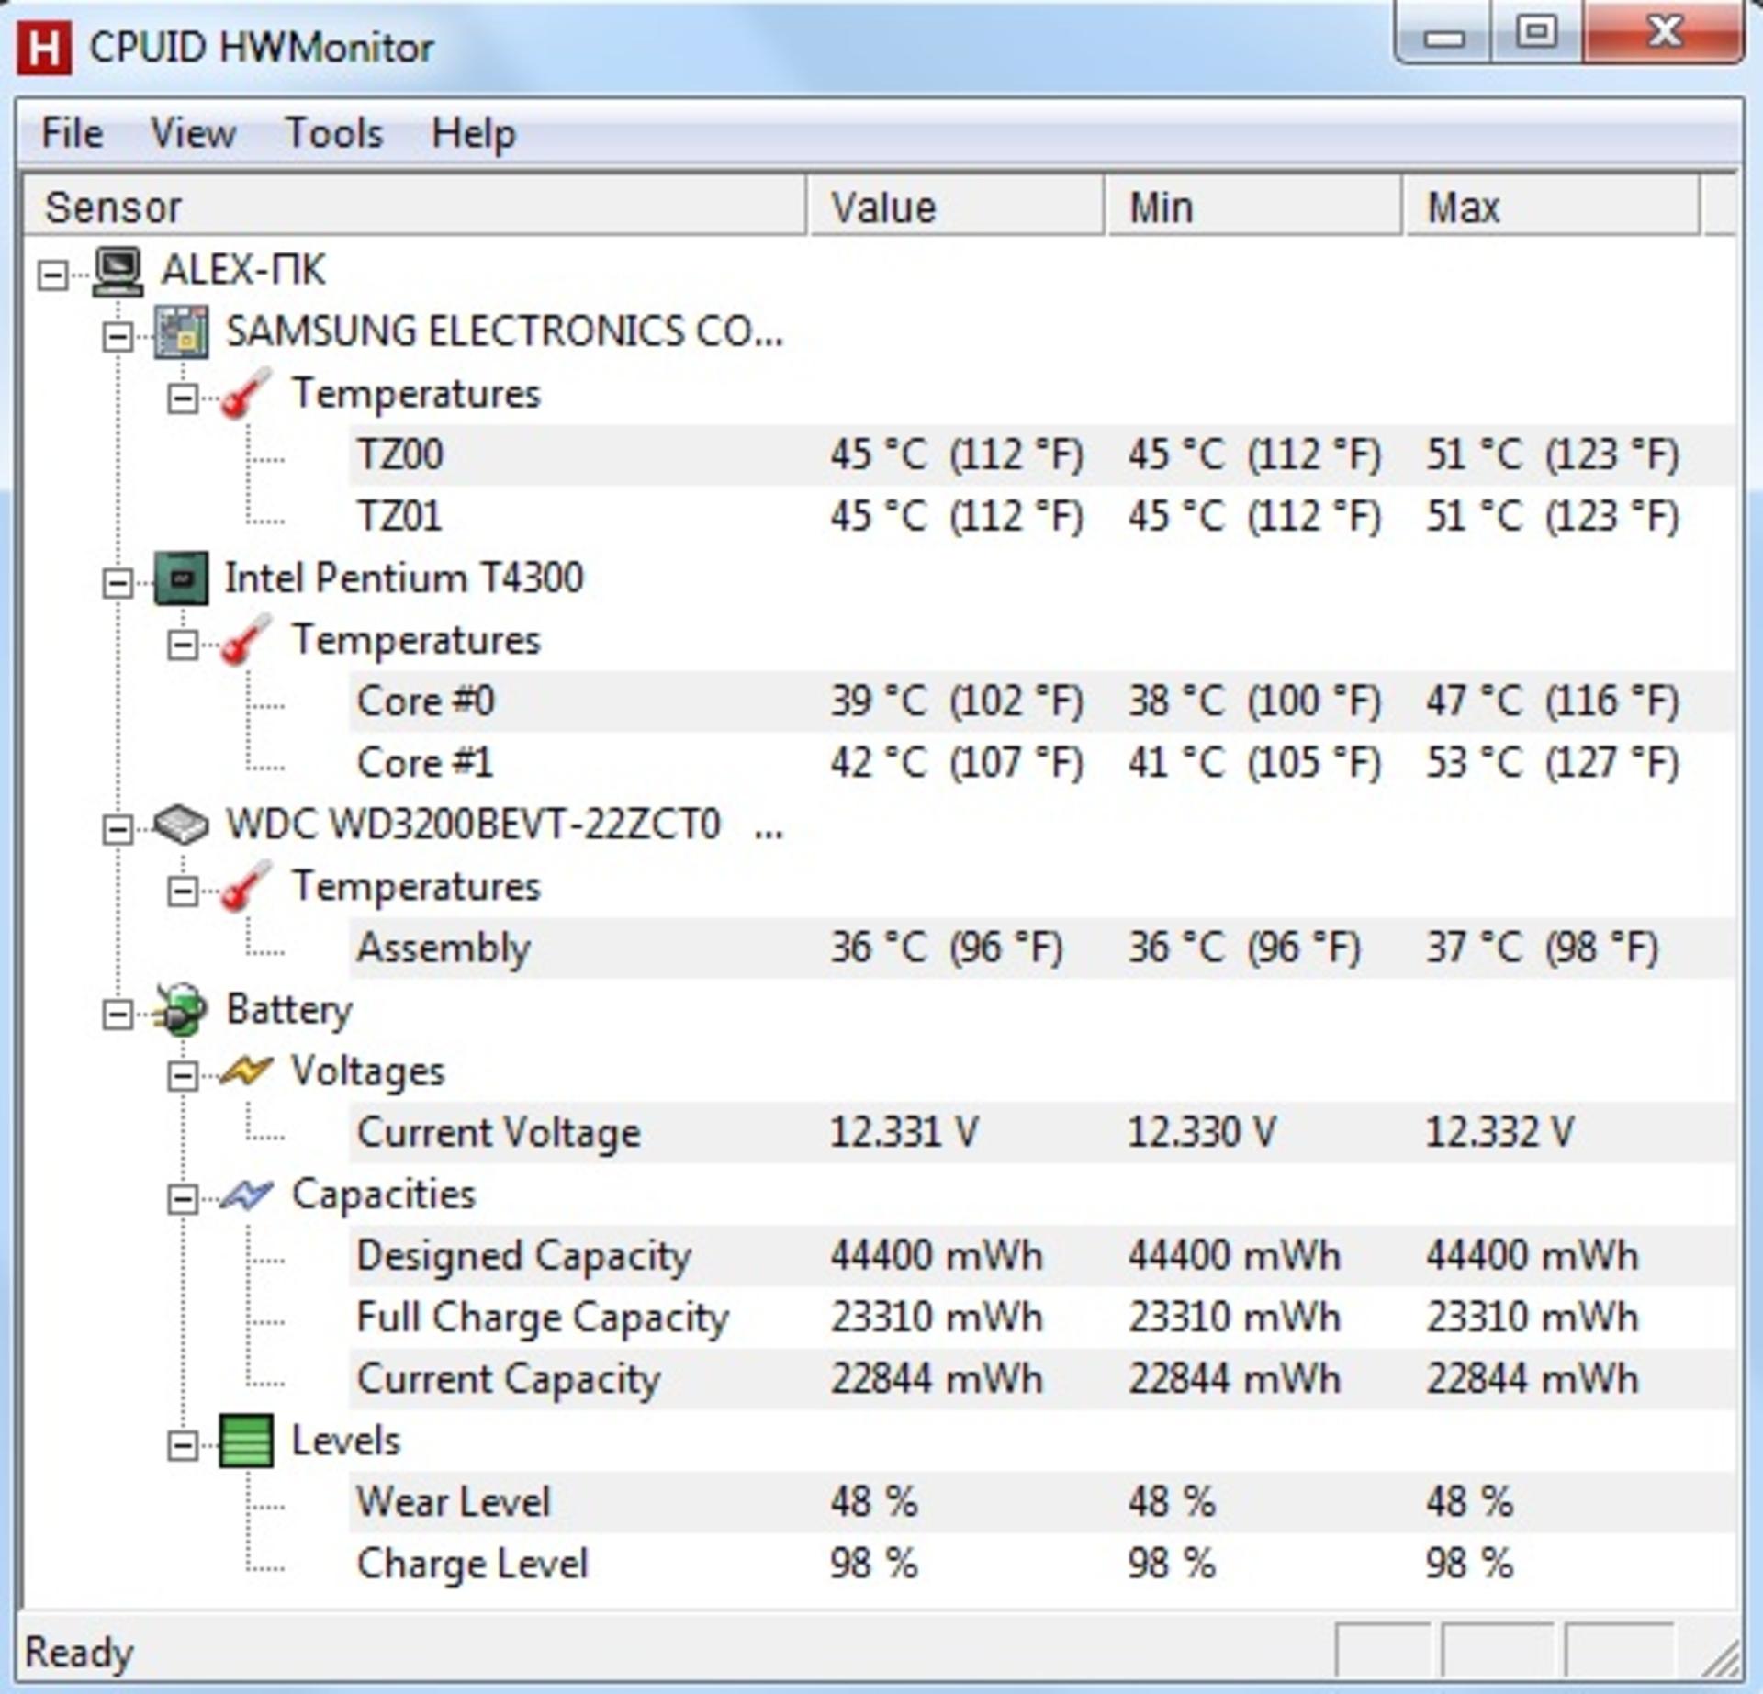Select the Current Voltage row

coord(1041,1133)
